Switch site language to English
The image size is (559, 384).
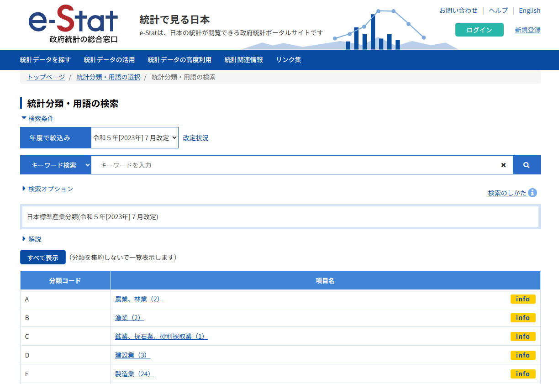(530, 11)
